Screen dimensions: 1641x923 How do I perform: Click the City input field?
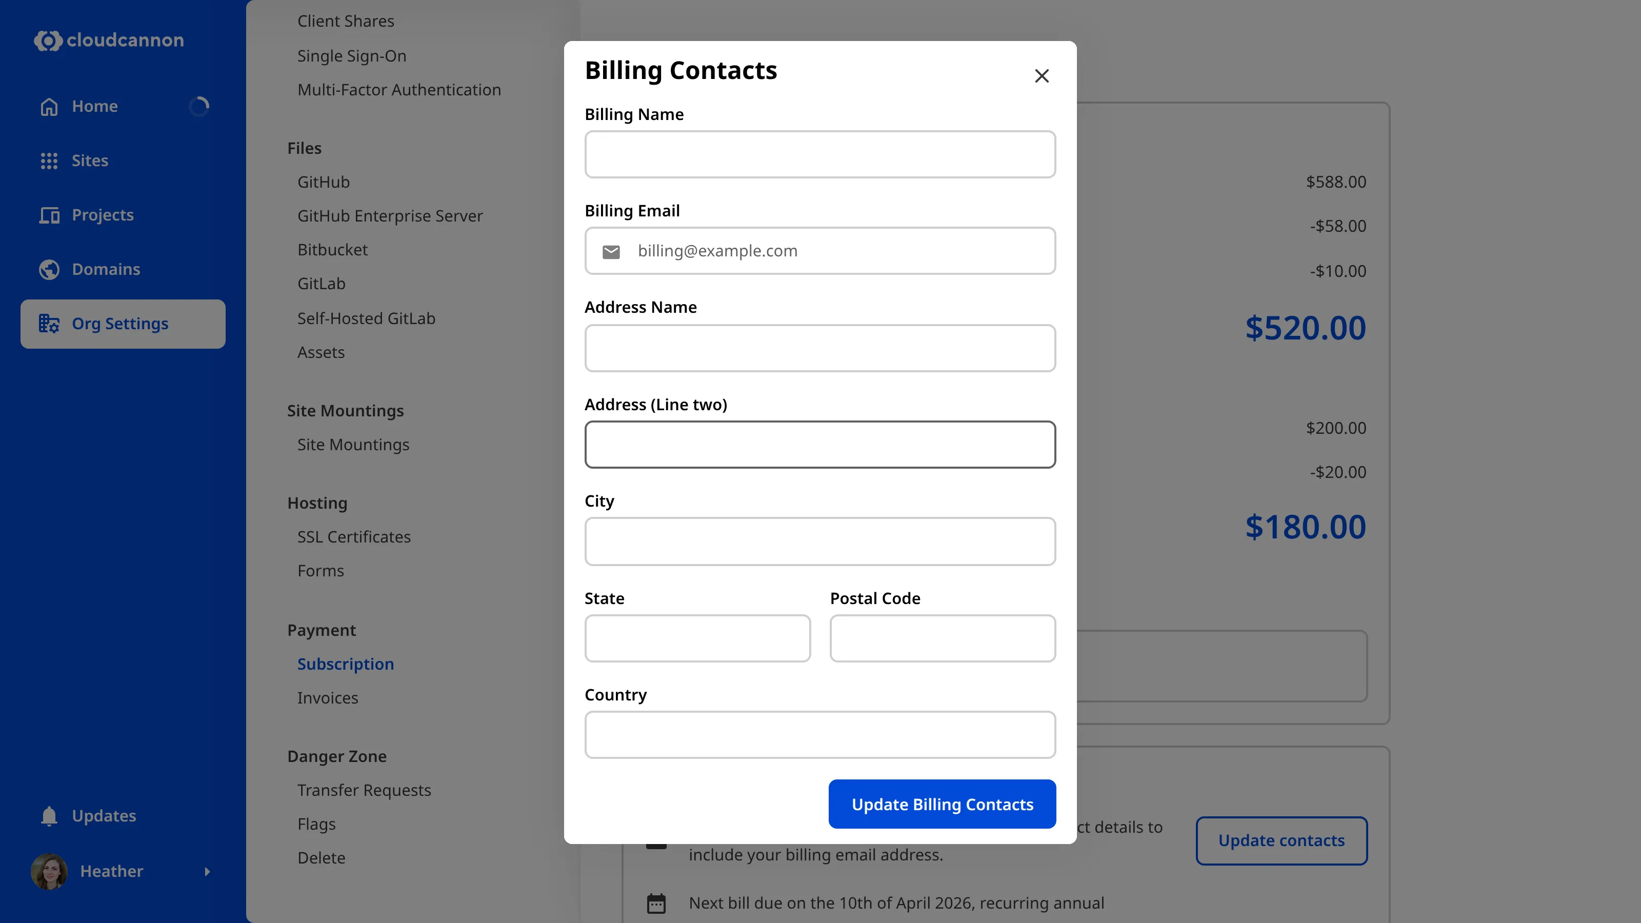[x=820, y=541]
